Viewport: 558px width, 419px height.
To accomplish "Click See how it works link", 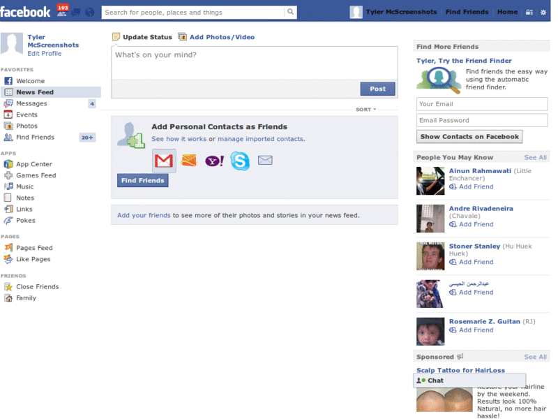I will pos(179,139).
